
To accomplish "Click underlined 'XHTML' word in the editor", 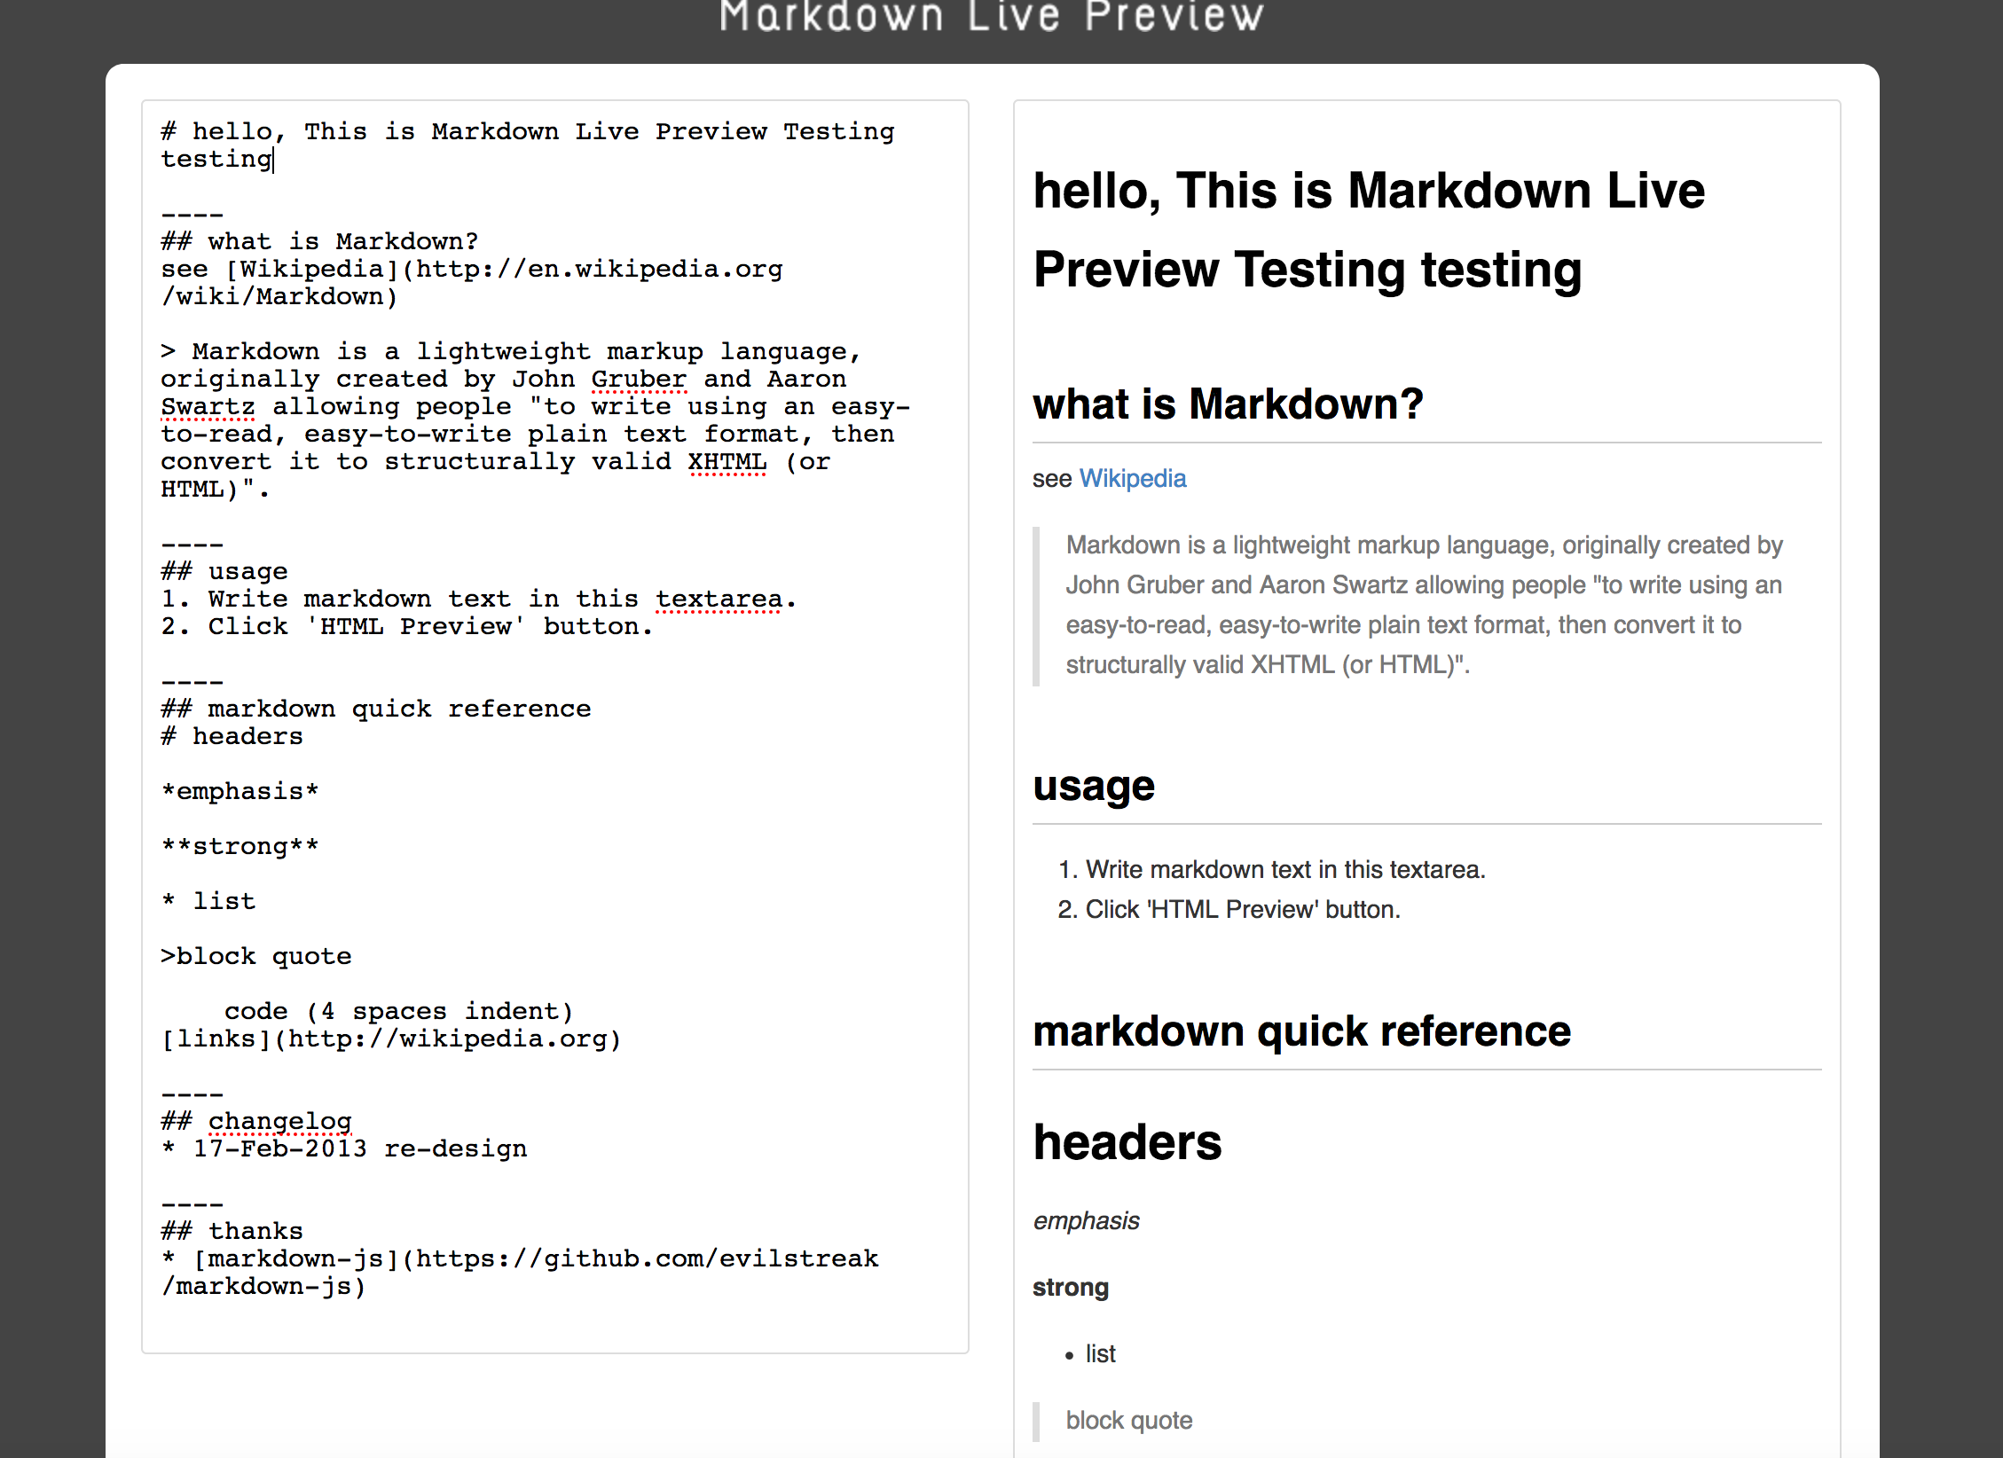I will coord(727,461).
